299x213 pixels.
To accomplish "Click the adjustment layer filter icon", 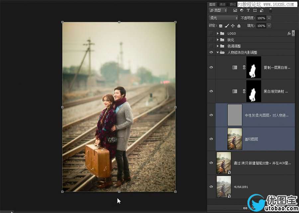I will (242, 11).
